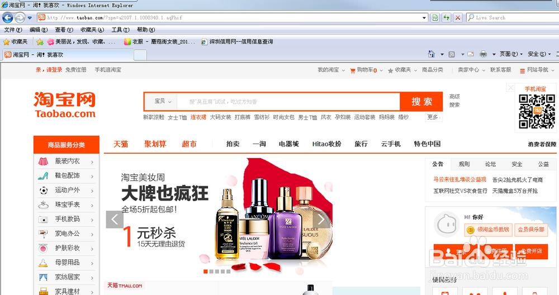Open the 查看(V) menu
Image resolution: width=559 pixels, height=295 pixels.
64,30
